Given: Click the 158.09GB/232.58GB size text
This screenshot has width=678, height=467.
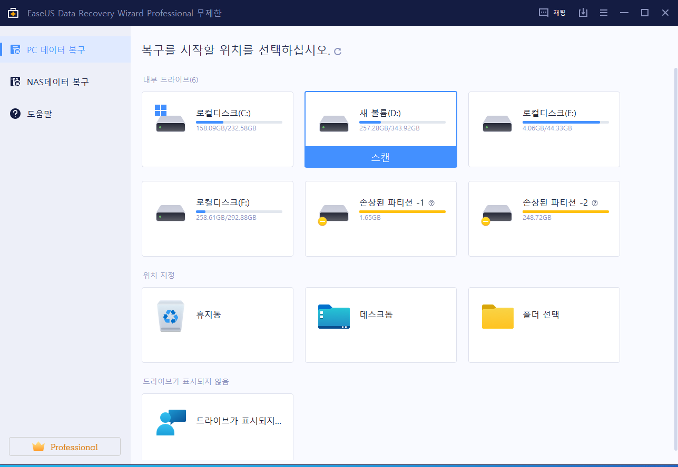Looking at the screenshot, I should coord(226,128).
